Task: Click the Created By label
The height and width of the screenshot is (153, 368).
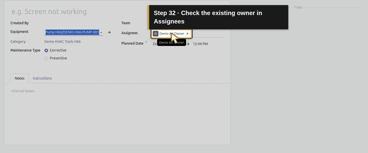Action: click(x=19, y=23)
